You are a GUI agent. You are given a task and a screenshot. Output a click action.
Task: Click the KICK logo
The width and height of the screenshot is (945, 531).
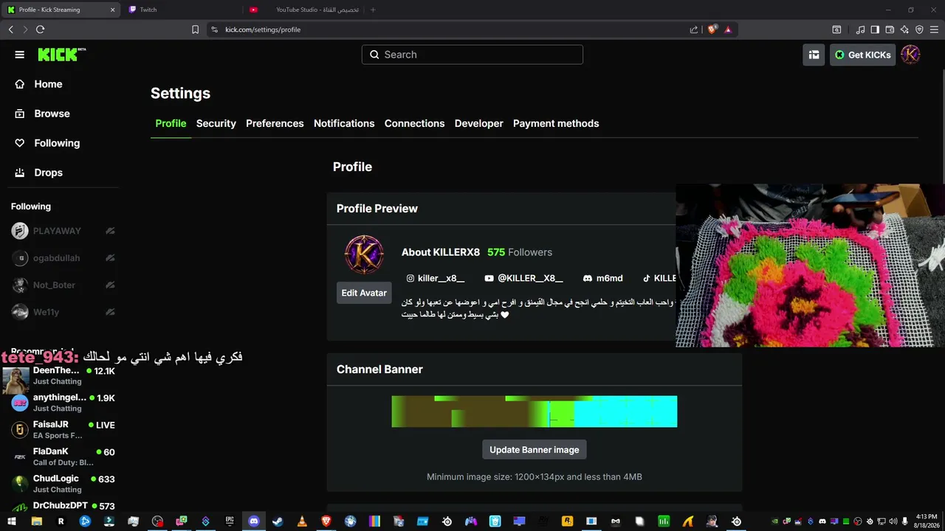(x=62, y=55)
